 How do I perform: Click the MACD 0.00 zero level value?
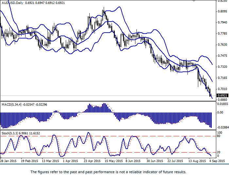point(220,112)
